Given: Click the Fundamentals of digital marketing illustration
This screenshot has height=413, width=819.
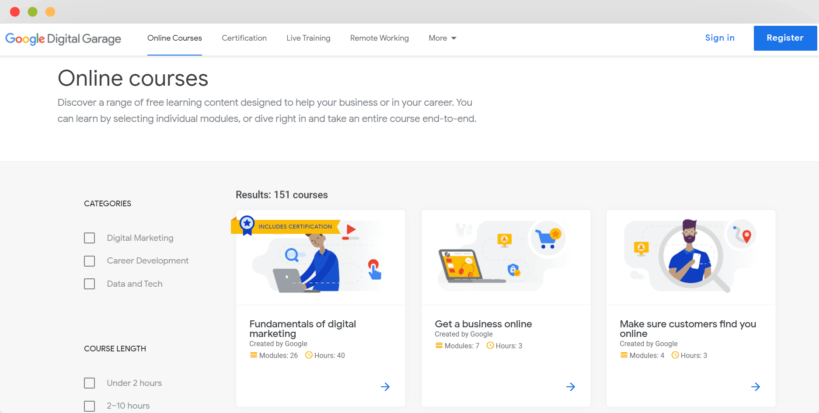Looking at the screenshot, I should [x=321, y=257].
